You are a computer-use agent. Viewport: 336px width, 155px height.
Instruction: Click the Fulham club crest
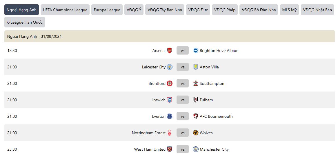click(x=196, y=100)
